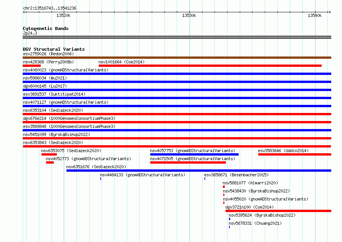Open nsv4071505 (gnomADStructuralVariants) label

click(193, 159)
